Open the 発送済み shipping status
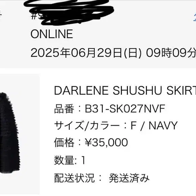This screenshot has width=196, height=196. 129,178
